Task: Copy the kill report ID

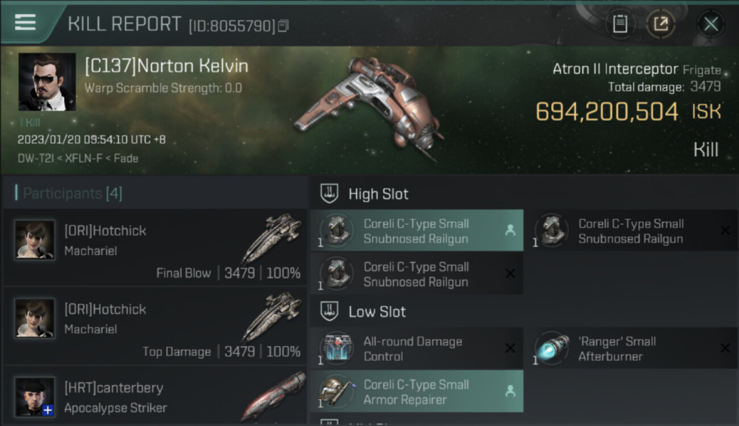Action: [x=283, y=26]
